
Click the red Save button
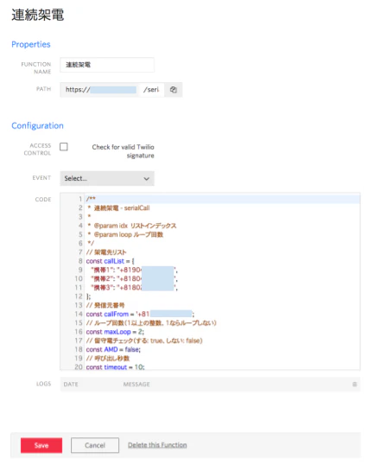pyautogui.click(x=41, y=445)
